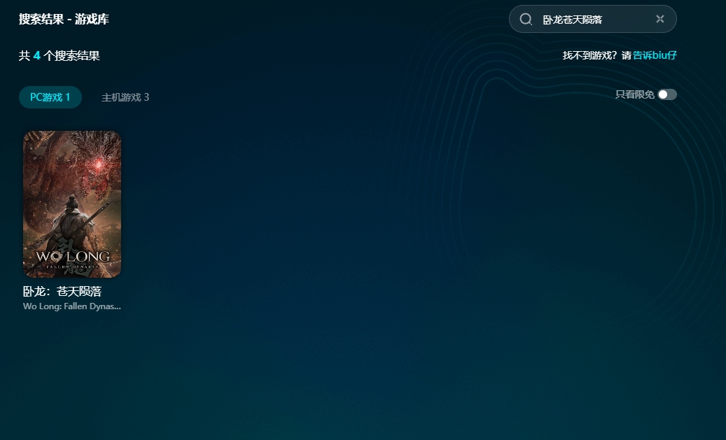Click the game title 卧龙：苍天陨落
The image size is (726, 440).
click(x=62, y=292)
